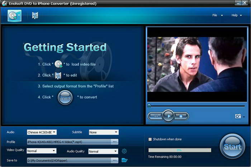Click the Save to path field

[69, 161]
